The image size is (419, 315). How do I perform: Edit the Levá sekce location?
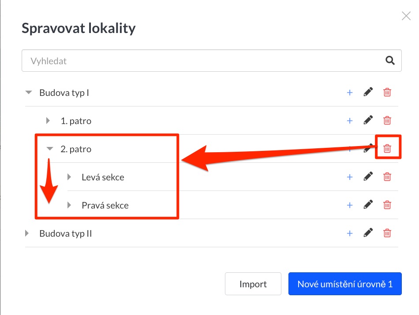point(368,176)
